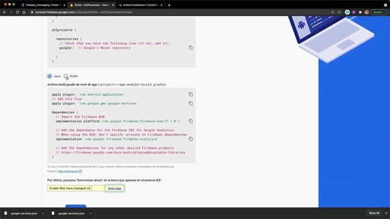Click the address bar URL field

pos(179,12)
